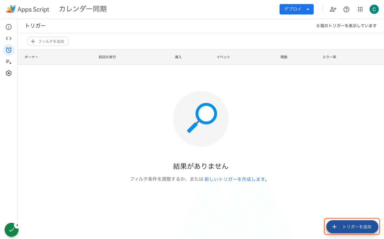Click the トリガーを追加 button
This screenshot has height=239, width=384.
[x=352, y=227]
